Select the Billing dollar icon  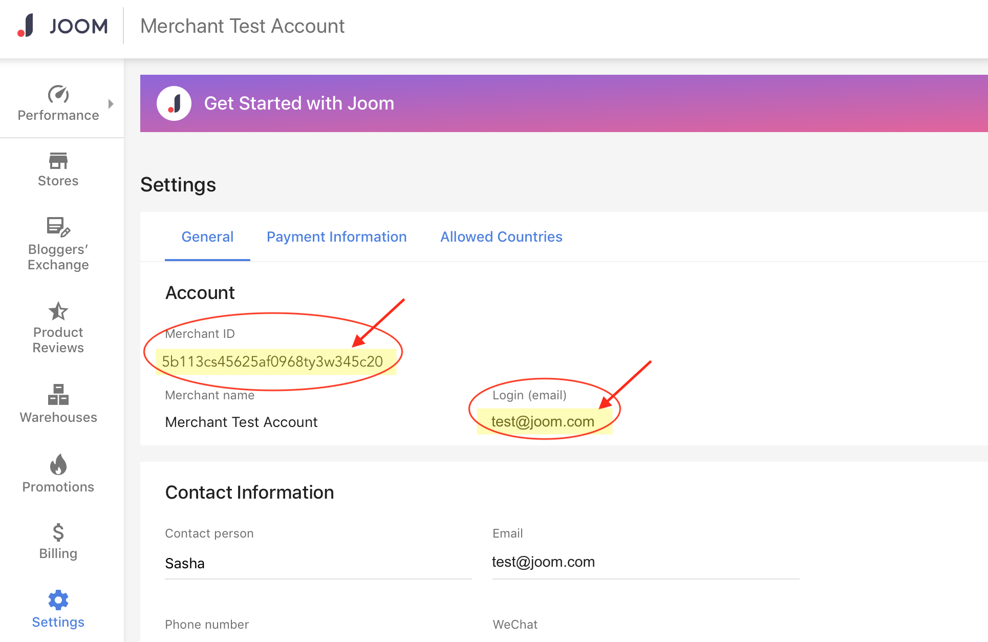pos(58,533)
